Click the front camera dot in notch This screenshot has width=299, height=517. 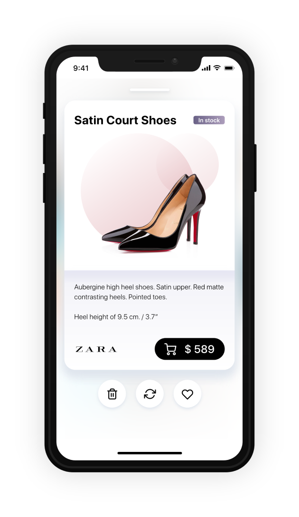(175, 61)
